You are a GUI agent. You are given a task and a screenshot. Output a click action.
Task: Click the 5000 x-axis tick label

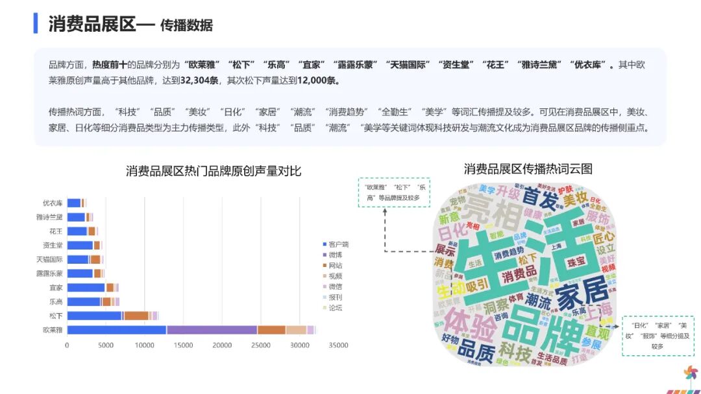[x=106, y=345]
